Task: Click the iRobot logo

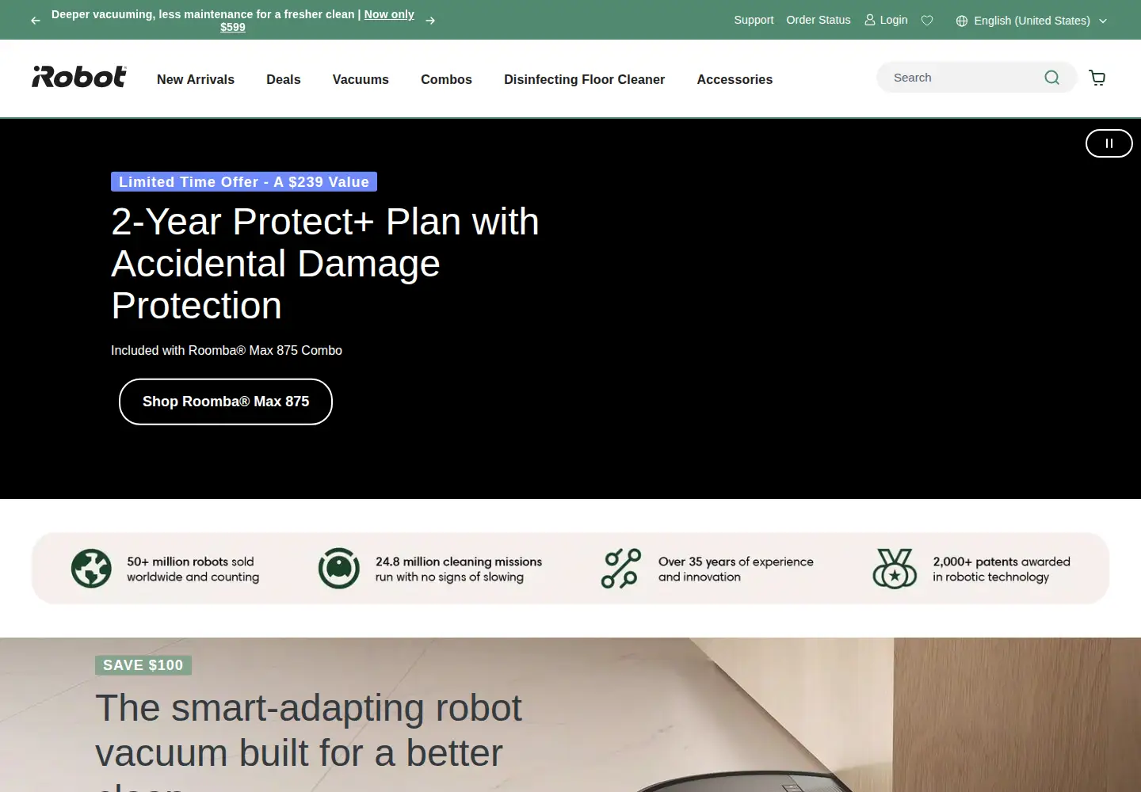Action: [x=79, y=77]
